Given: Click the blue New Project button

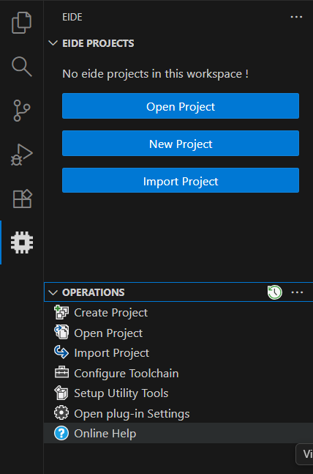Looking at the screenshot, I should click(x=181, y=144).
